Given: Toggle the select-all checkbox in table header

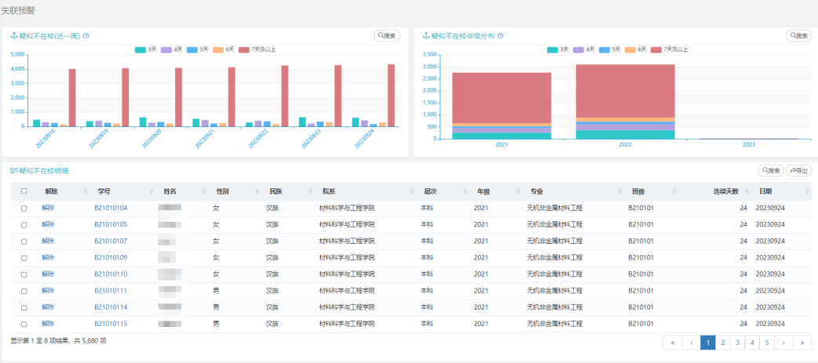Looking at the screenshot, I should (24, 191).
